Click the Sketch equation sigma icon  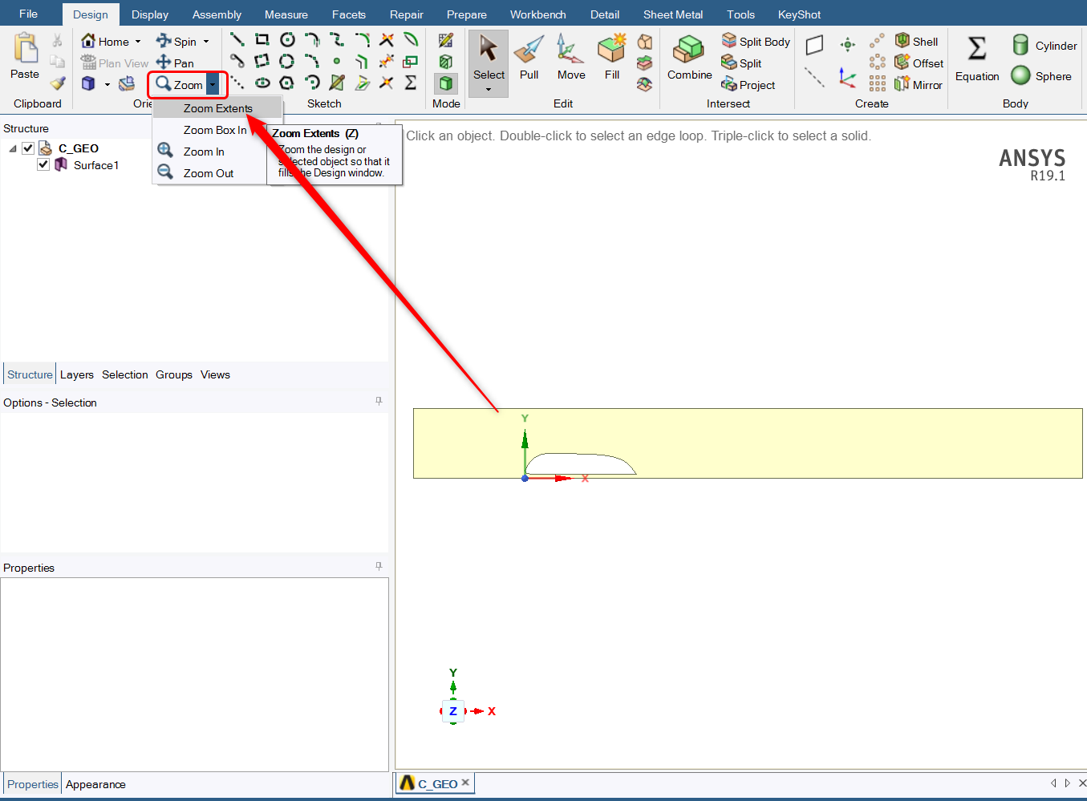(411, 83)
